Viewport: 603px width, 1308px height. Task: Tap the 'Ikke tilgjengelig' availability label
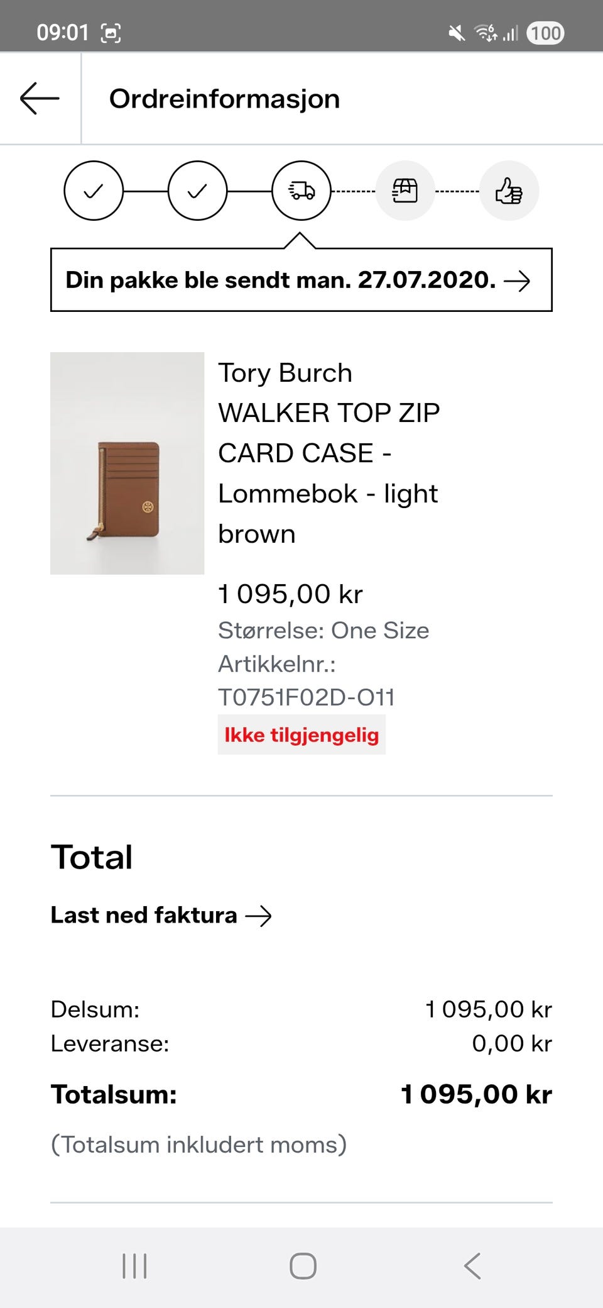[301, 734]
